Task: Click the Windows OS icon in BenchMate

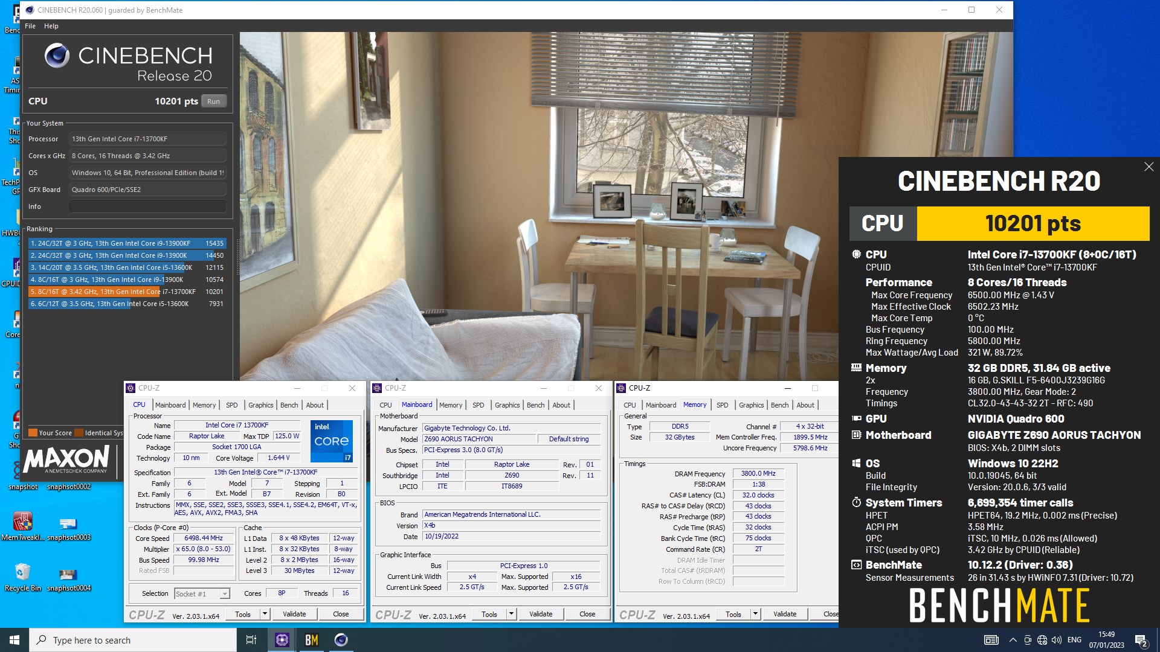Action: point(856,463)
